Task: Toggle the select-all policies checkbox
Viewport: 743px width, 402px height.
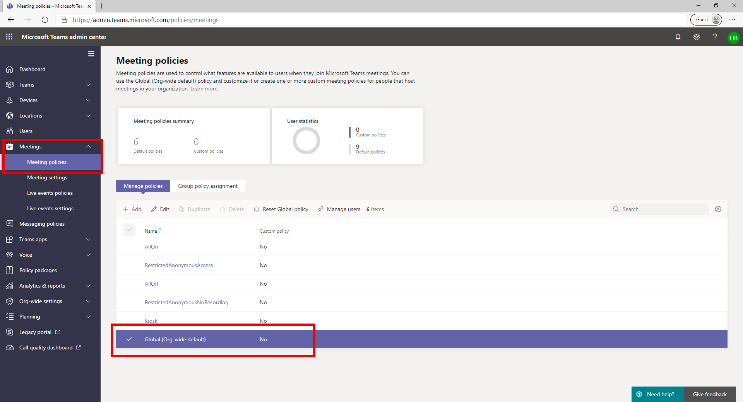Action: pyautogui.click(x=129, y=230)
